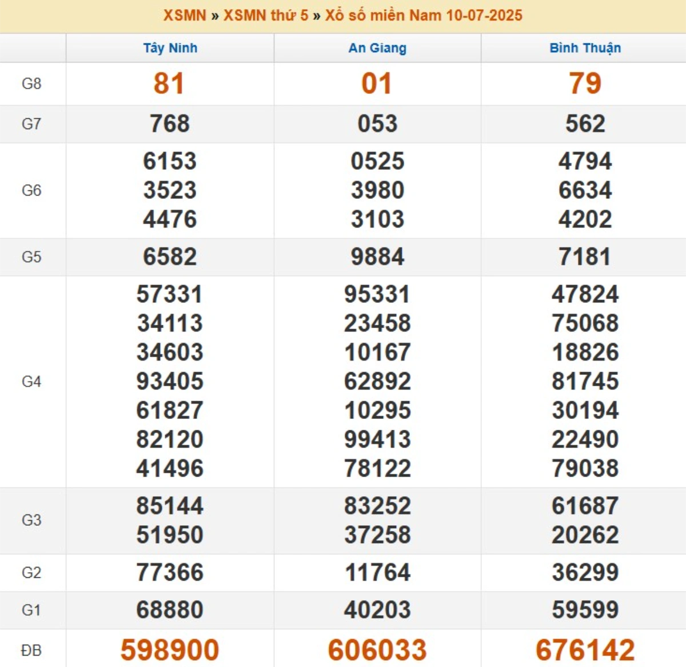Select G4 number 57331
The height and width of the screenshot is (667, 686).
click(170, 294)
